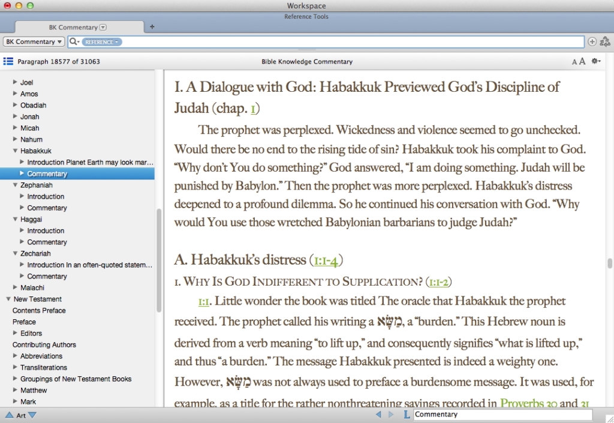Click the plus icon to add a tab

(x=152, y=26)
